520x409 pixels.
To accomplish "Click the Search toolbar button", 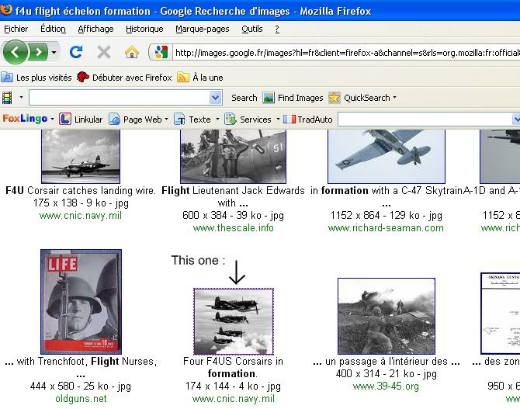I will (244, 98).
